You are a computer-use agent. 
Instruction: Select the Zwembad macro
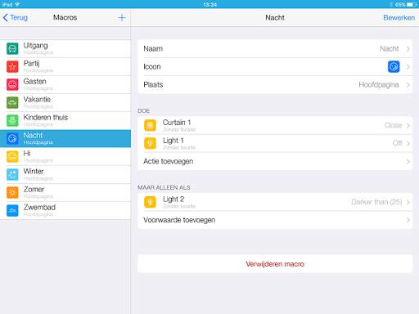coord(65,210)
